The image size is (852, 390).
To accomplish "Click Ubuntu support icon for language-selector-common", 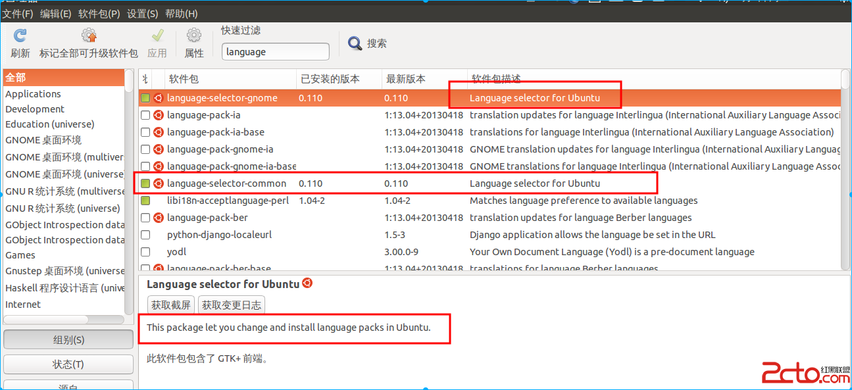I will [159, 183].
